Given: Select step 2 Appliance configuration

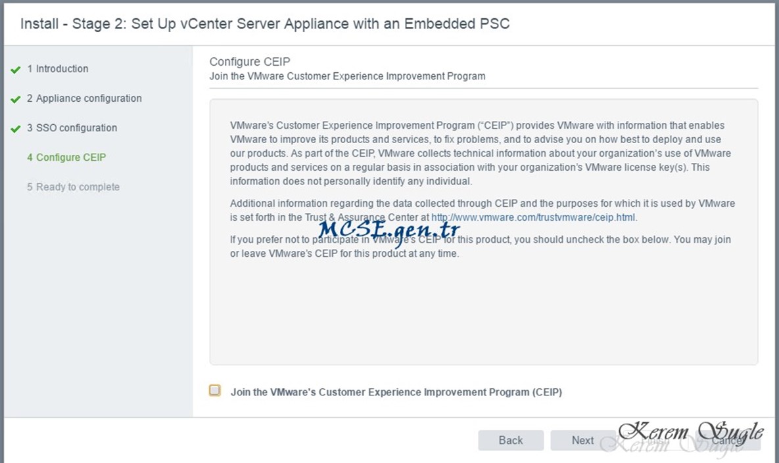Looking at the screenshot, I should (84, 99).
